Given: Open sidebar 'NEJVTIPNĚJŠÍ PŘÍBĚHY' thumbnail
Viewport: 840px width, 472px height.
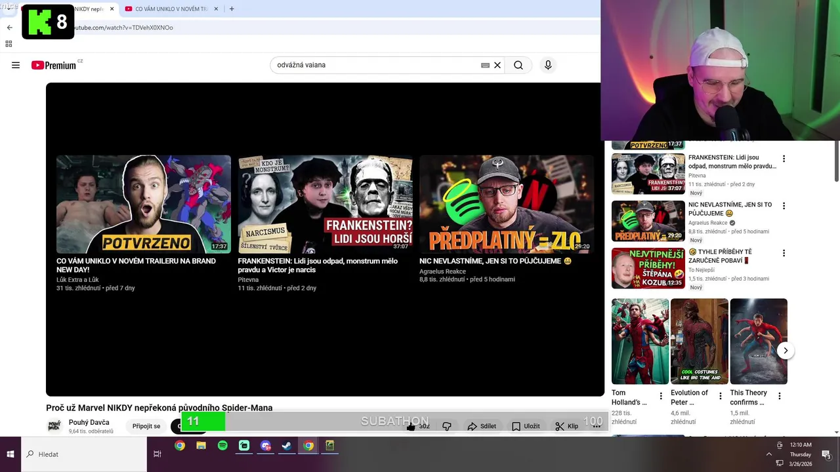Looking at the screenshot, I should coord(648,268).
